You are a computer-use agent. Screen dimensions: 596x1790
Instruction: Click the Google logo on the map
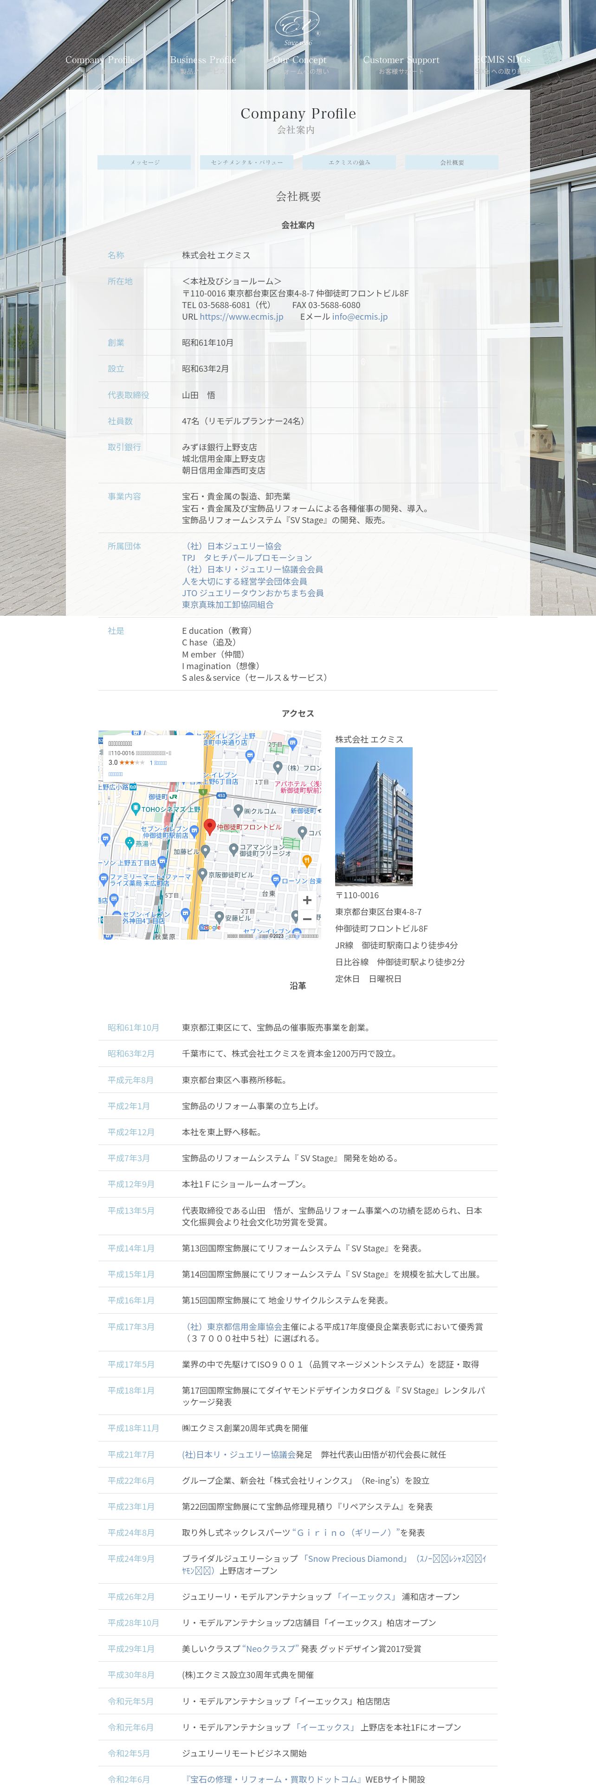[209, 928]
